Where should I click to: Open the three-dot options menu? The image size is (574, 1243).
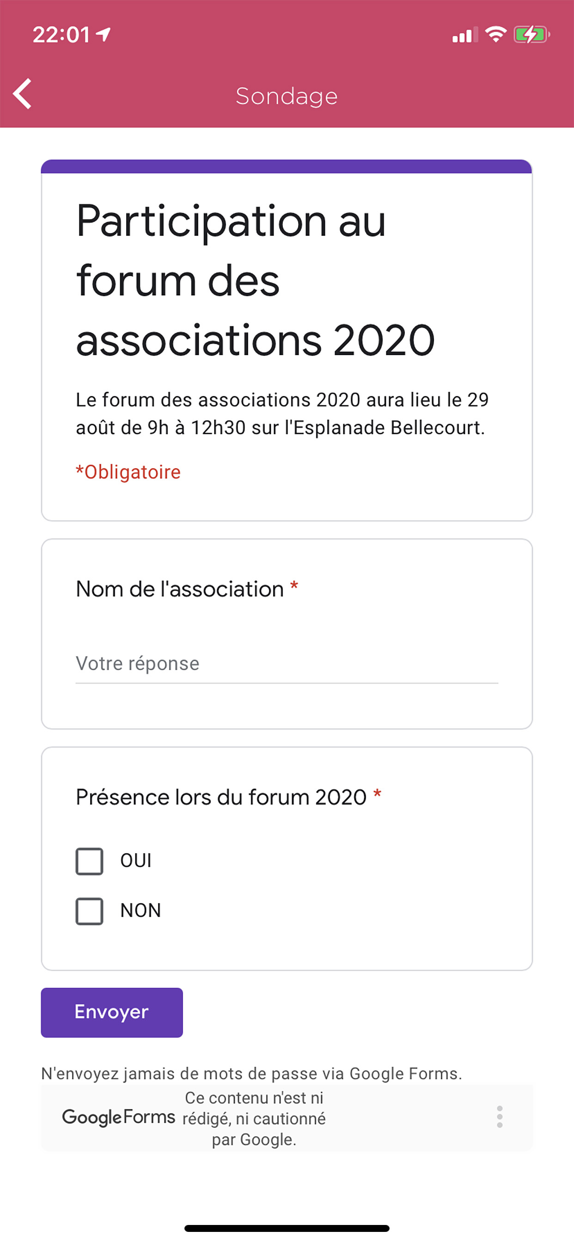tap(500, 1117)
